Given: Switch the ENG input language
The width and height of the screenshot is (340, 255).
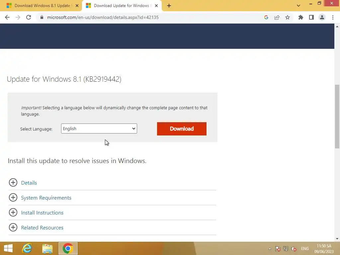Looking at the screenshot, I should coord(305,249).
